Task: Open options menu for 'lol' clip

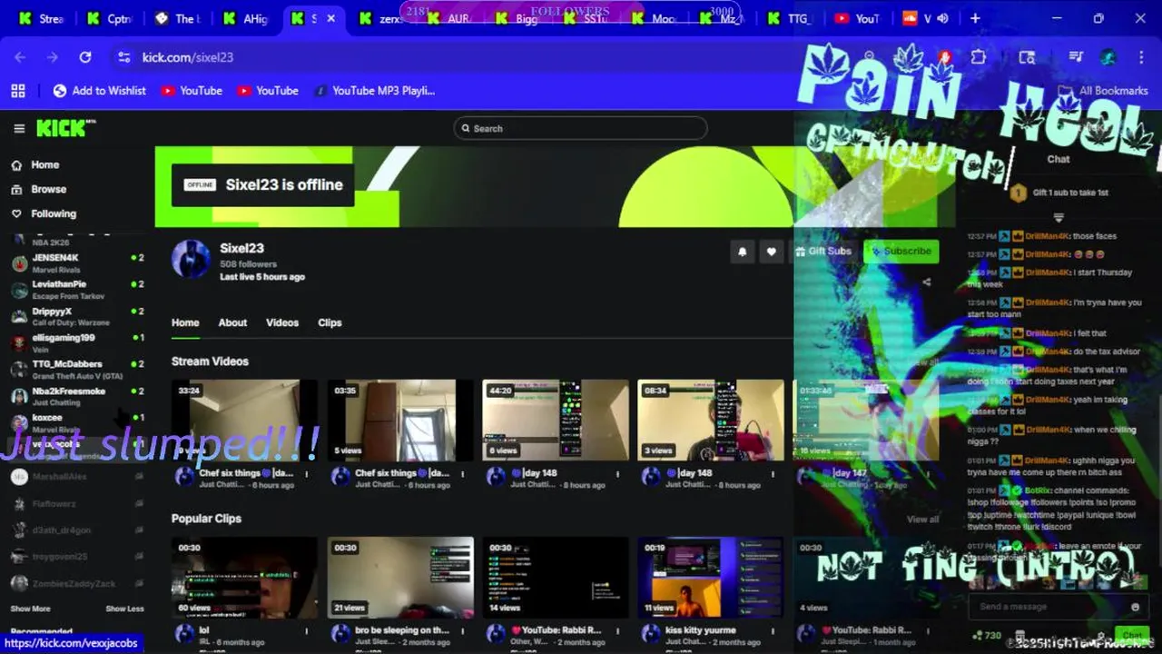Action: coord(307,631)
